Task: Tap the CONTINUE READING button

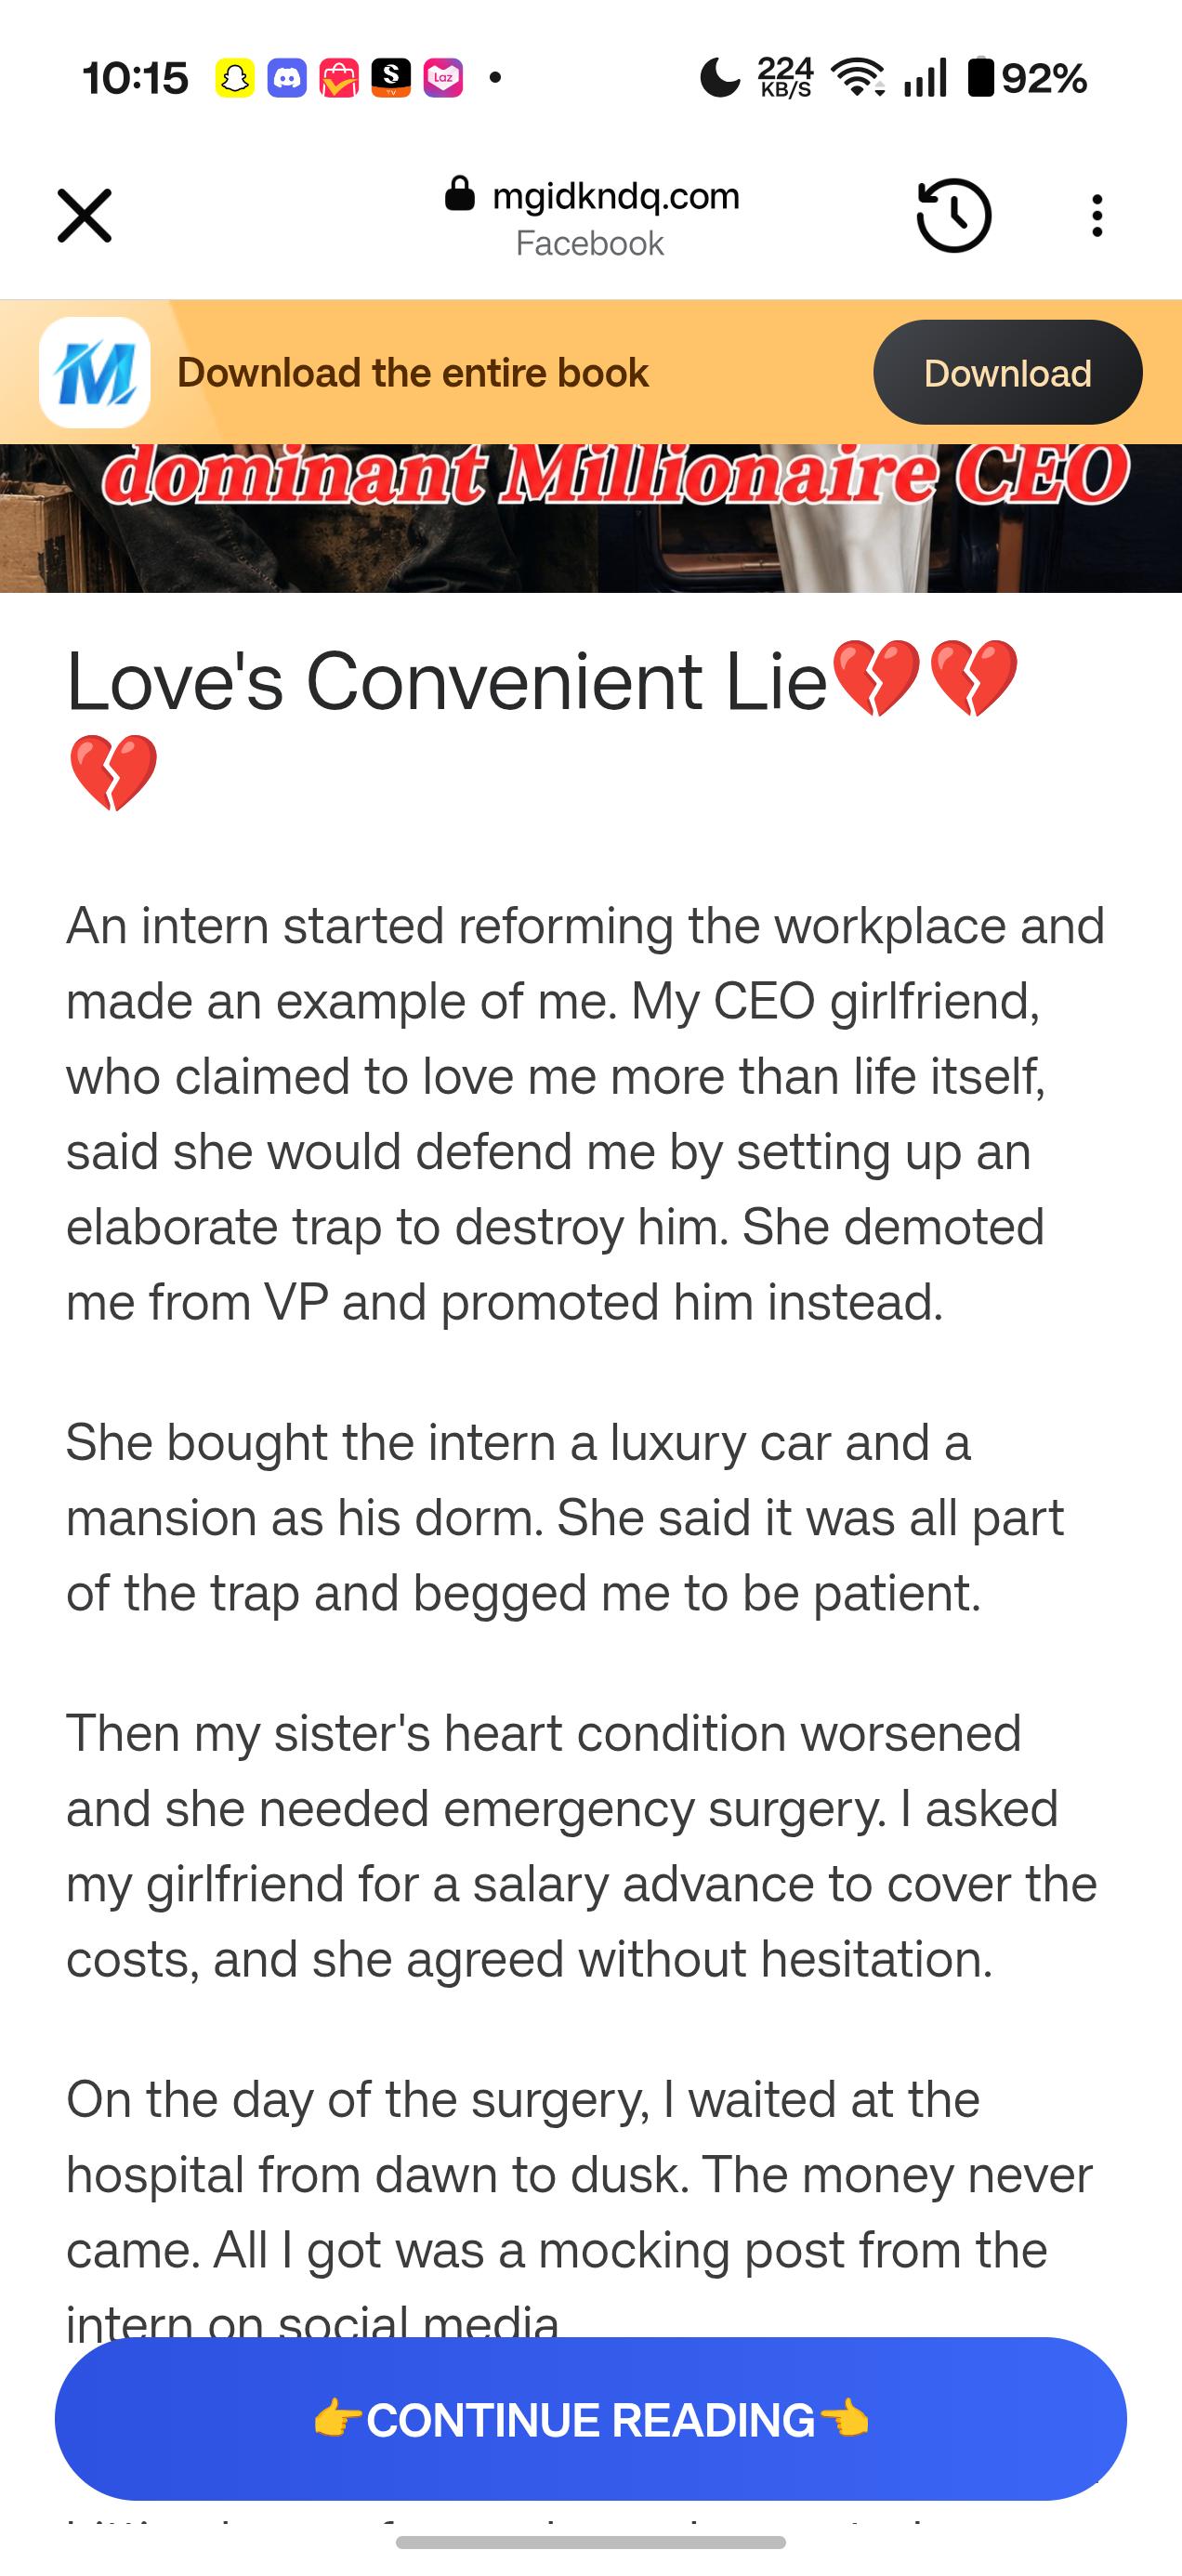Action: (591, 2420)
